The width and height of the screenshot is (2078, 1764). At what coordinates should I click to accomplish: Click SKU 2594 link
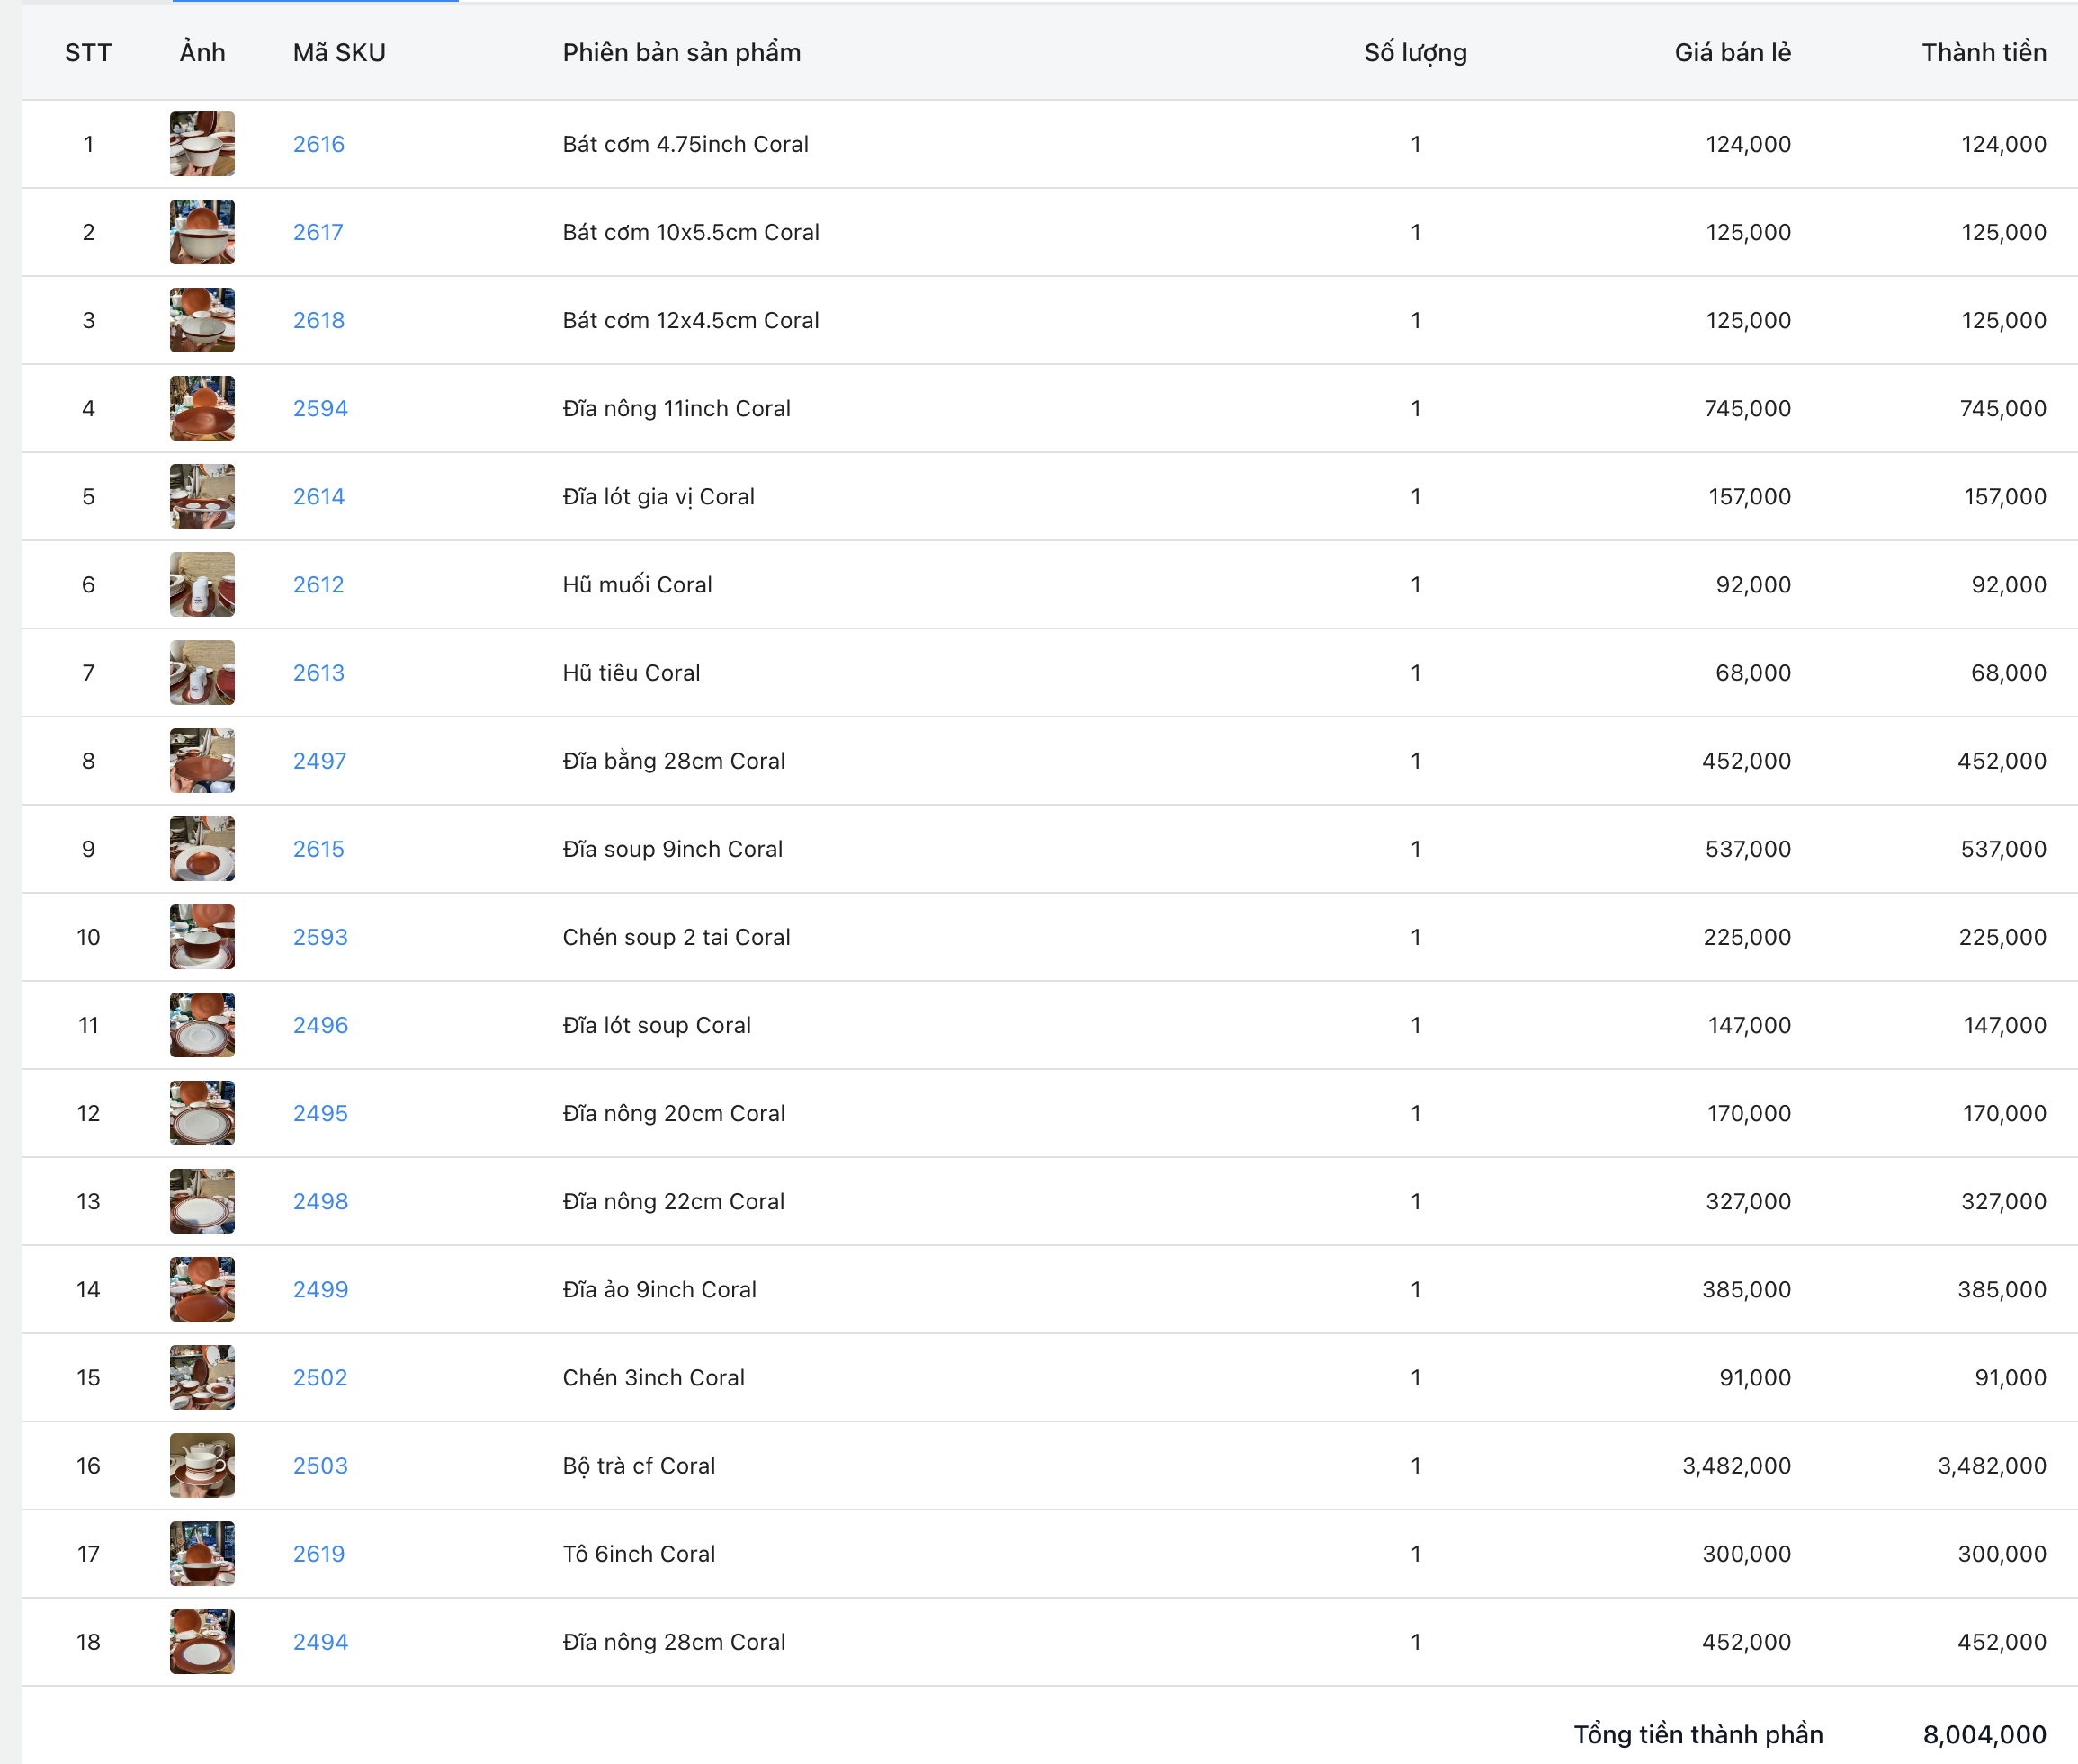(x=320, y=408)
